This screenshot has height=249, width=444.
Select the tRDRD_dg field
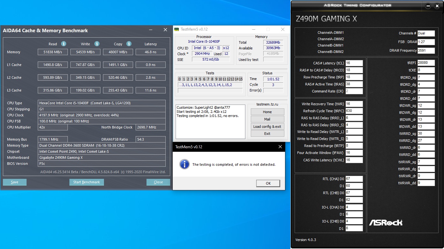coord(426,84)
